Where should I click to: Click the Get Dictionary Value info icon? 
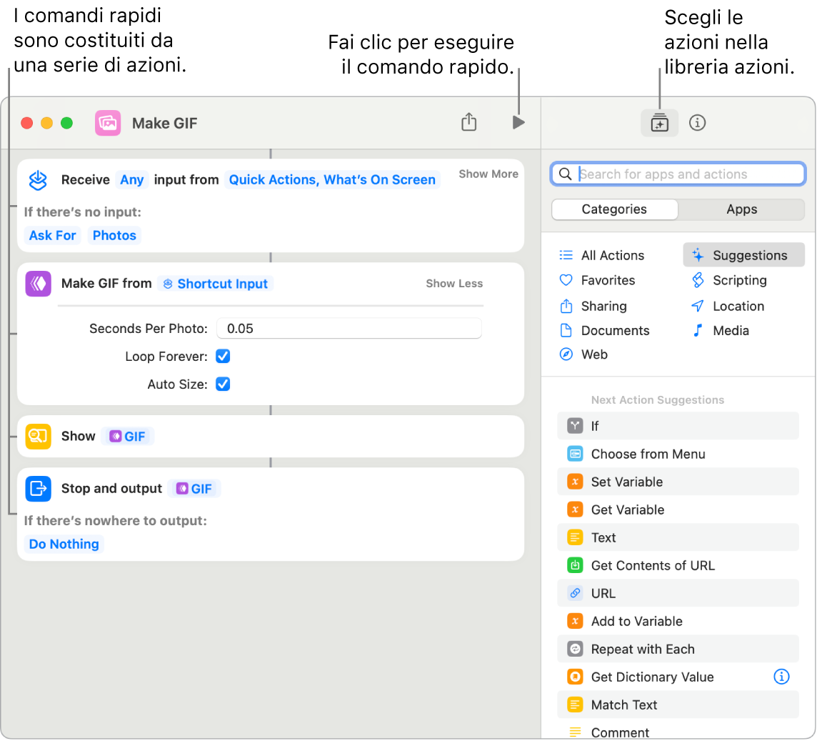click(x=781, y=677)
